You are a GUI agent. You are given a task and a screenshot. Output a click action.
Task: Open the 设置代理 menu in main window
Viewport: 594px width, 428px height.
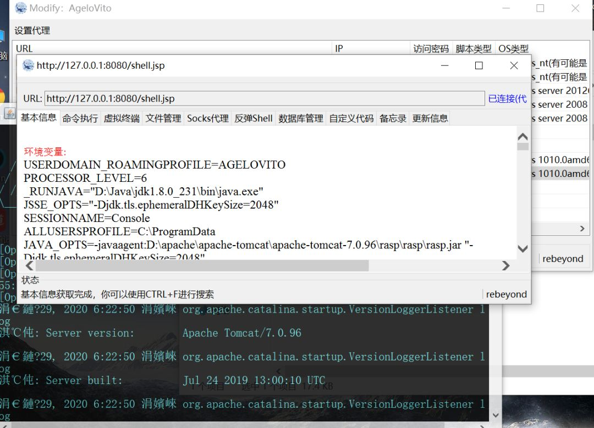coord(32,31)
